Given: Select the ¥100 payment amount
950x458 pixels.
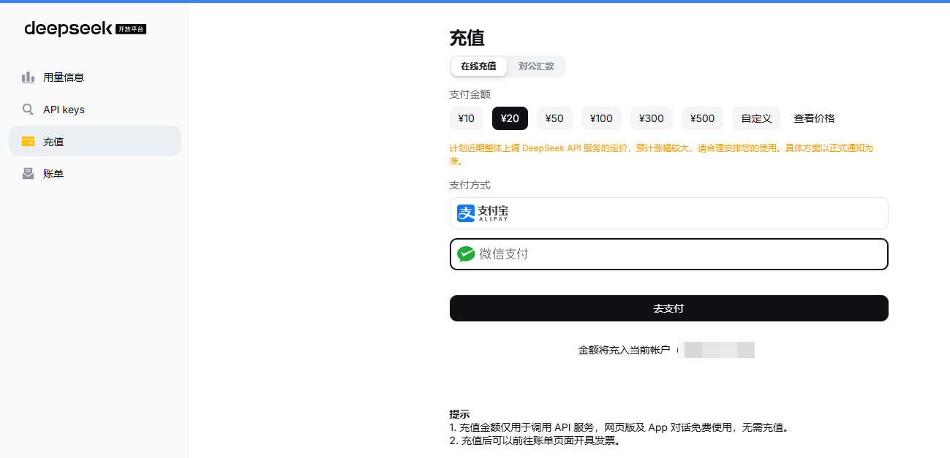Looking at the screenshot, I should pos(601,118).
